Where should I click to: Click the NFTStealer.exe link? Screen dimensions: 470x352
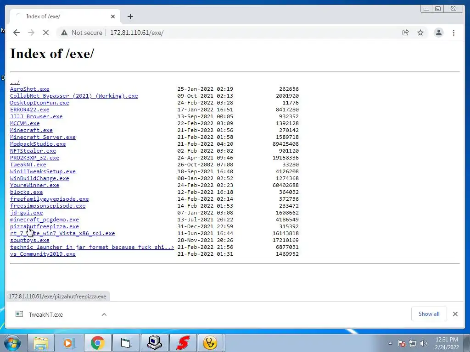point(33,151)
